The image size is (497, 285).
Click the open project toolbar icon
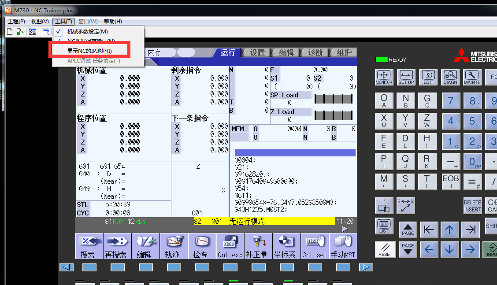(20, 32)
